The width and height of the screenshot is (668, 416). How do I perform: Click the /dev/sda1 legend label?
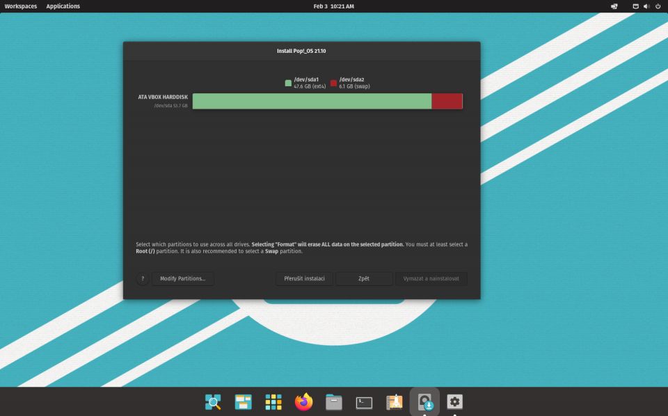306,79
